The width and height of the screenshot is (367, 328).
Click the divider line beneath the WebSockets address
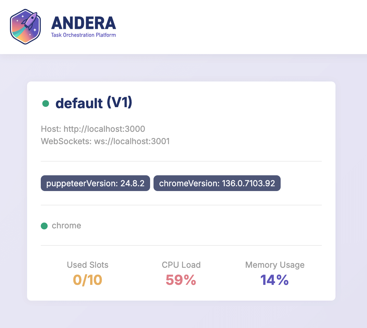pos(181,161)
